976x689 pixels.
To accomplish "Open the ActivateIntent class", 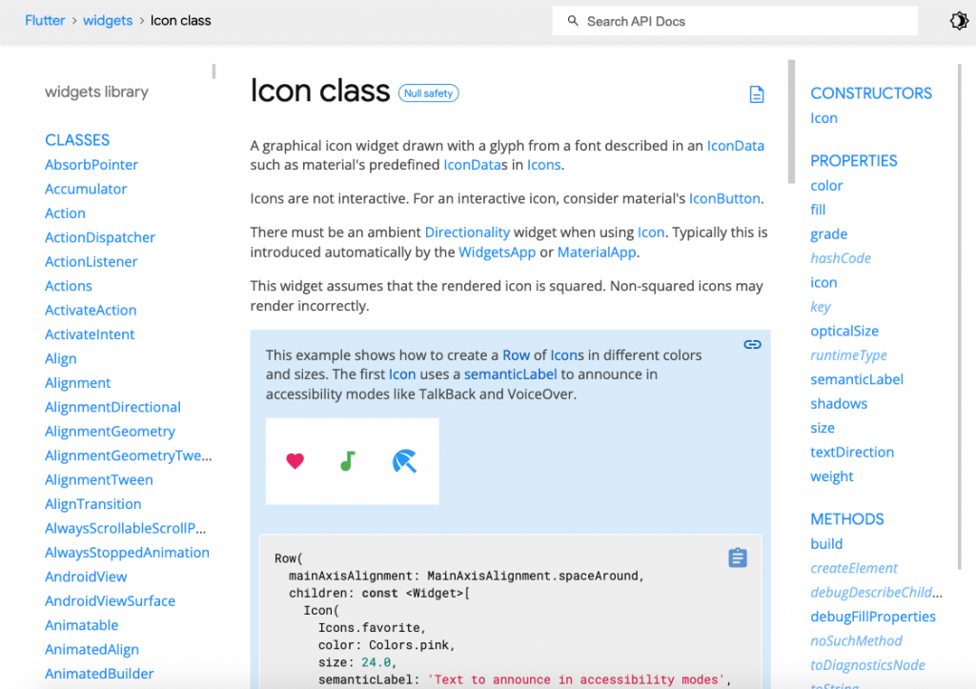I will tap(90, 334).
